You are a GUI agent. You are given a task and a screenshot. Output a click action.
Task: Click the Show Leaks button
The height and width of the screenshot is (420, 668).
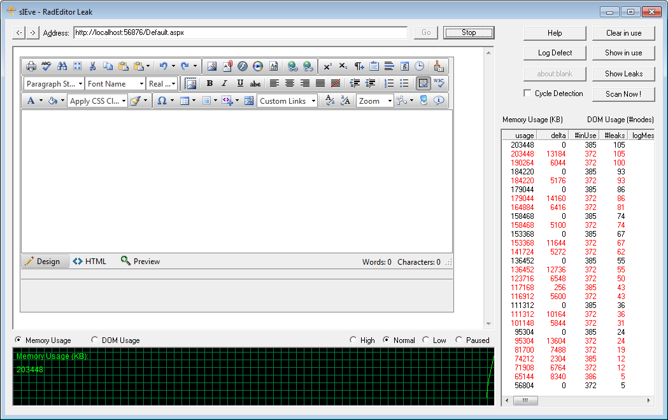click(x=623, y=74)
